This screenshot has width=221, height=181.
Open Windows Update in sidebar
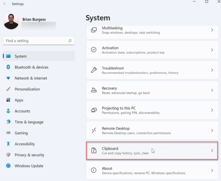[39, 166]
